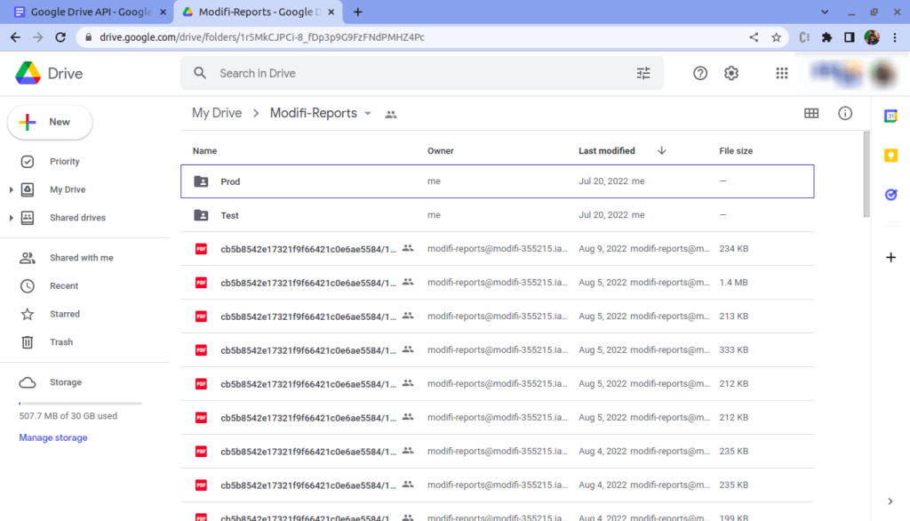Click the storage usage progress bar
The image size is (910, 521).
(x=80, y=404)
